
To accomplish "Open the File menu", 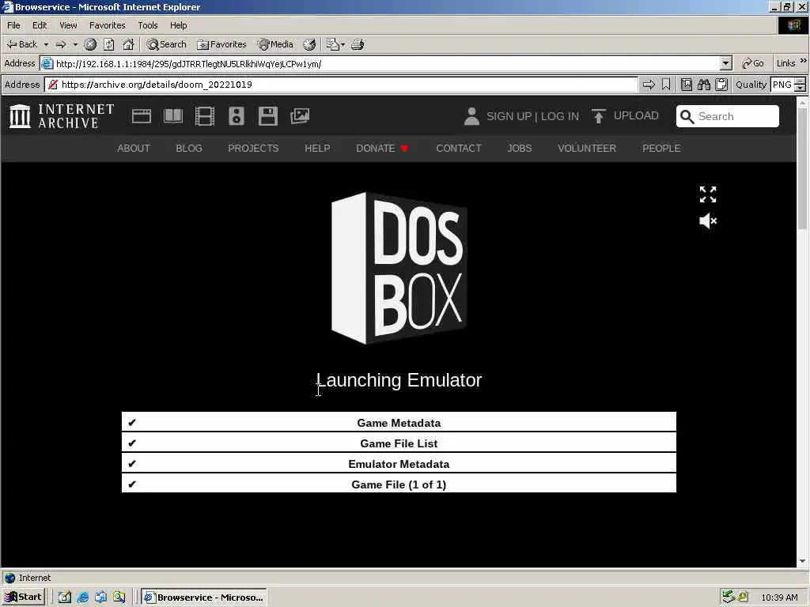I will (14, 25).
